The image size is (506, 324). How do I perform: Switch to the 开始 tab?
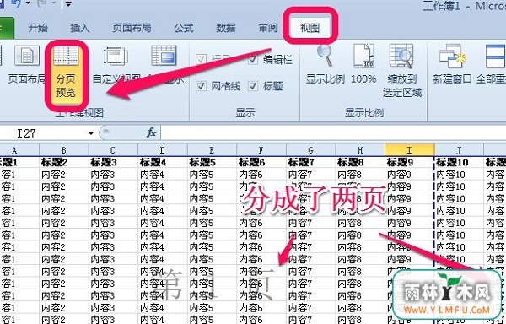(38, 28)
